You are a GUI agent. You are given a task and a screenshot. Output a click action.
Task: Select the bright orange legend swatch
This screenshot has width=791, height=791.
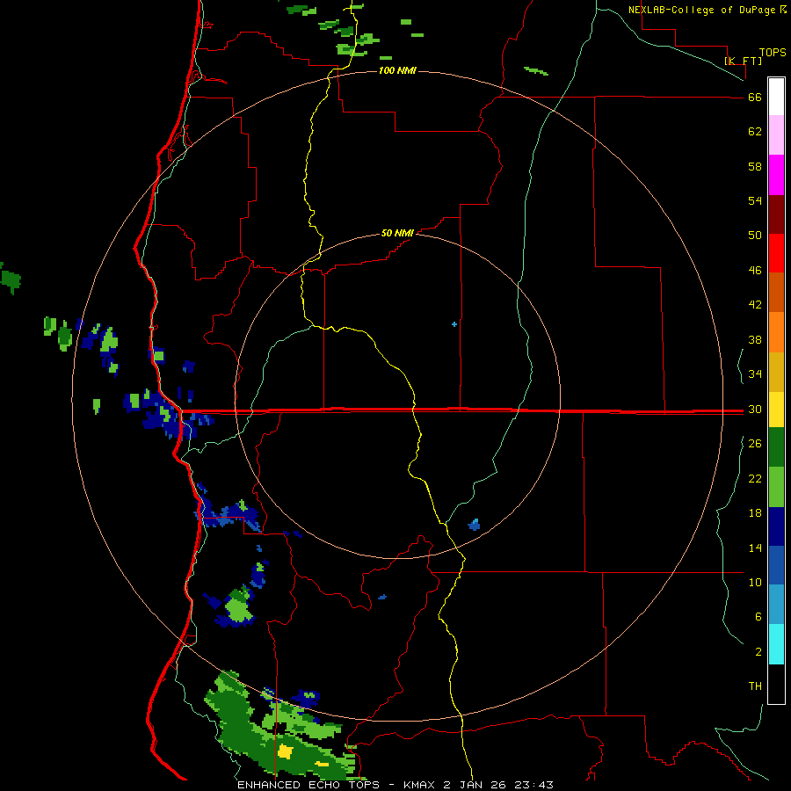(x=776, y=331)
